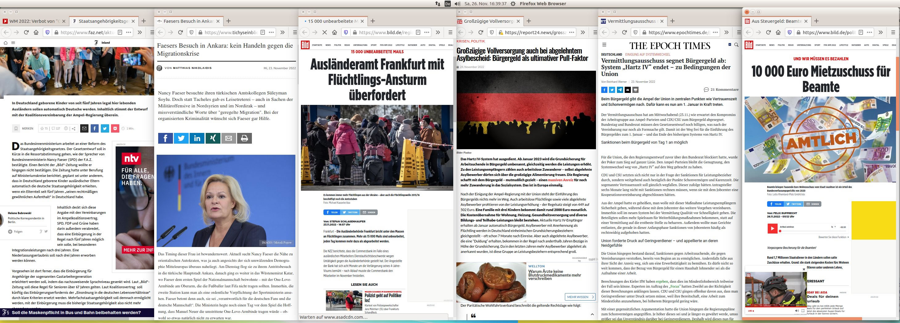Click the LinkedIn share icon
The width and height of the screenshot is (900, 323).
pyautogui.click(x=197, y=138)
